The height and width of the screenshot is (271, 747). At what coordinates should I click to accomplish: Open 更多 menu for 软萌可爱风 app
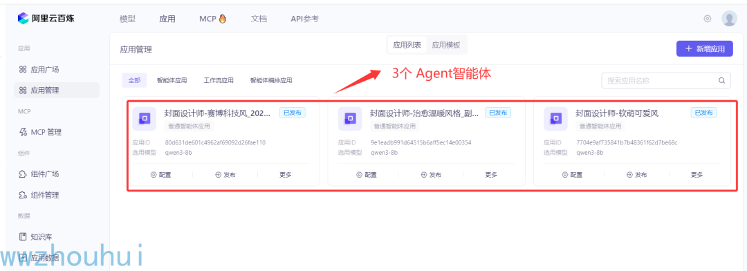click(x=697, y=175)
